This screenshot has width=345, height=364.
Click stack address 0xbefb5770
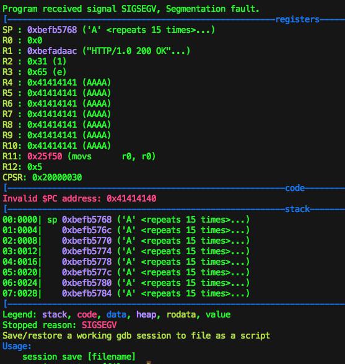click(87, 241)
